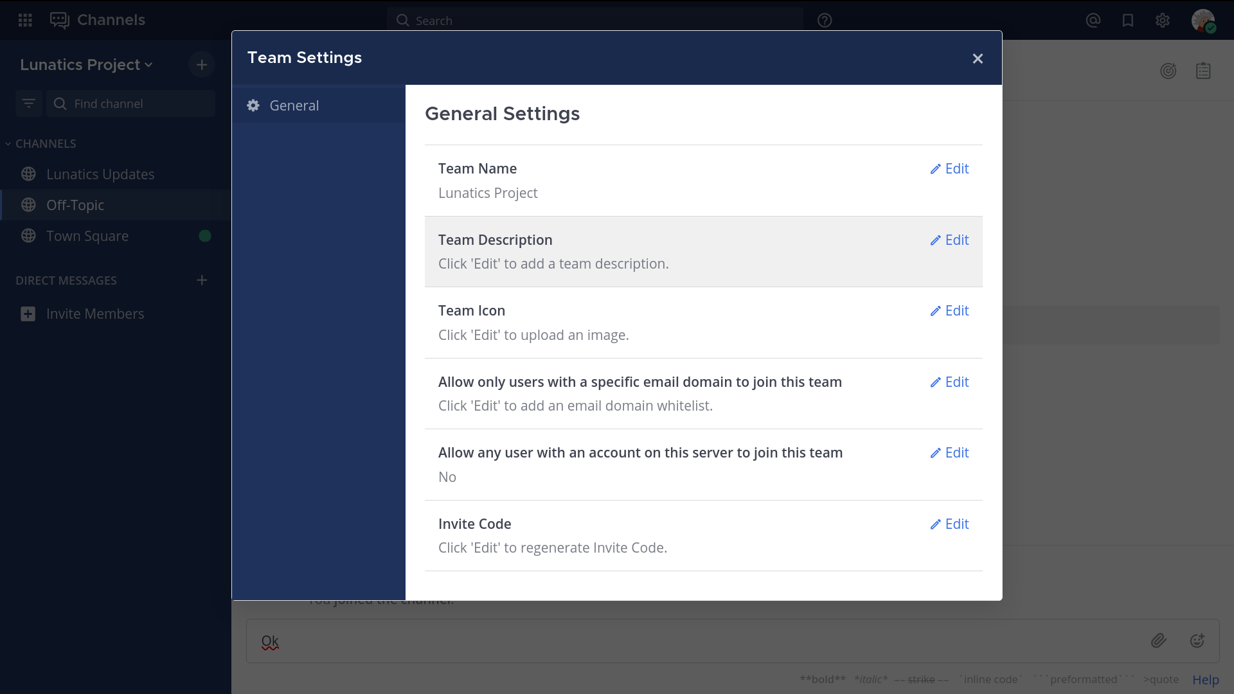Open recent mentions at-sign icon

pos(1093,21)
